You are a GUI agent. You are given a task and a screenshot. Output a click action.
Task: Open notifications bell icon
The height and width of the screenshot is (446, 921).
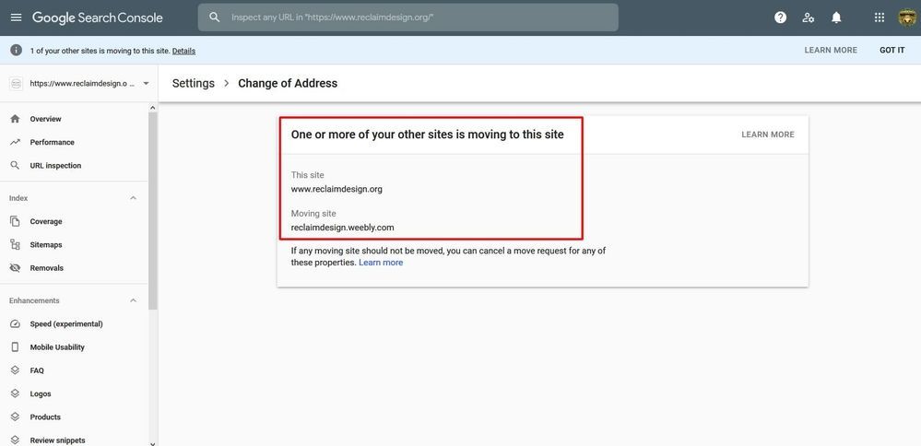click(x=836, y=18)
